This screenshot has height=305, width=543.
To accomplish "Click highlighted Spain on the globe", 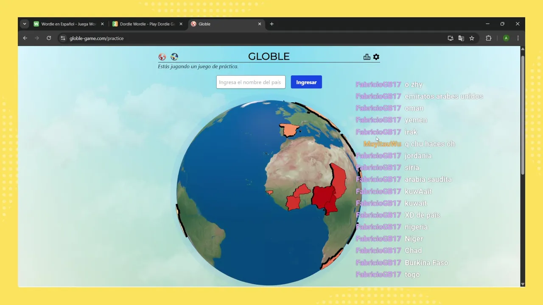I will [289, 130].
